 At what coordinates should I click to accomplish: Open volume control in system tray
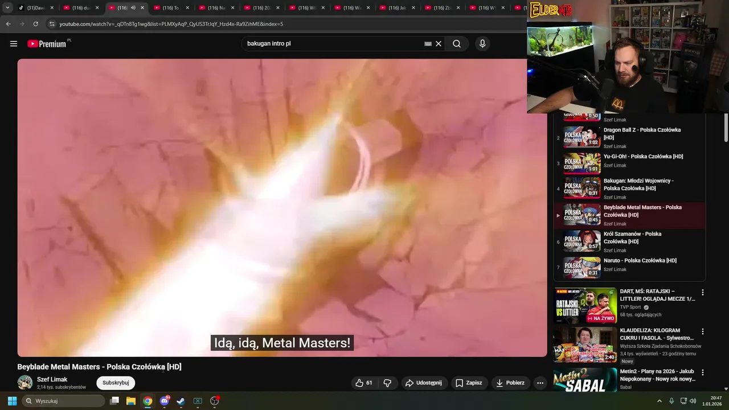coord(693,401)
